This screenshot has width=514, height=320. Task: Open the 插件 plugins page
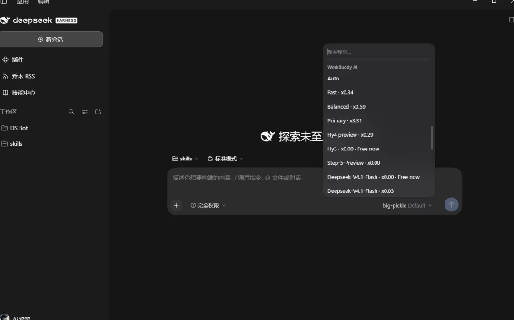point(18,60)
